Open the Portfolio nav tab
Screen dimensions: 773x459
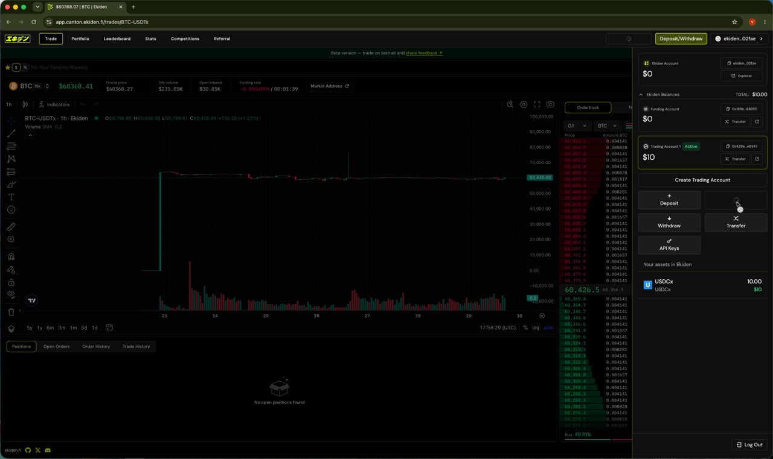[x=80, y=39]
